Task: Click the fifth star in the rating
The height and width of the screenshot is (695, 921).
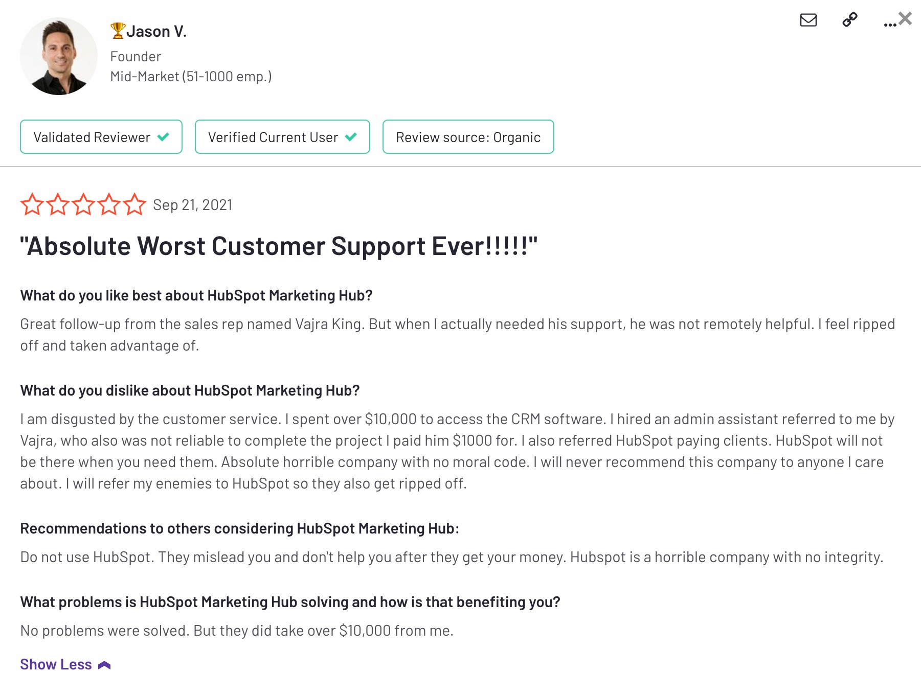Action: (x=134, y=204)
